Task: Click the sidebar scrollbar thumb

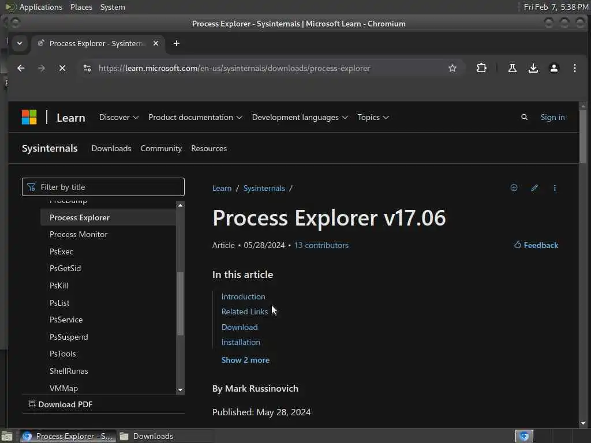Action: click(180, 303)
